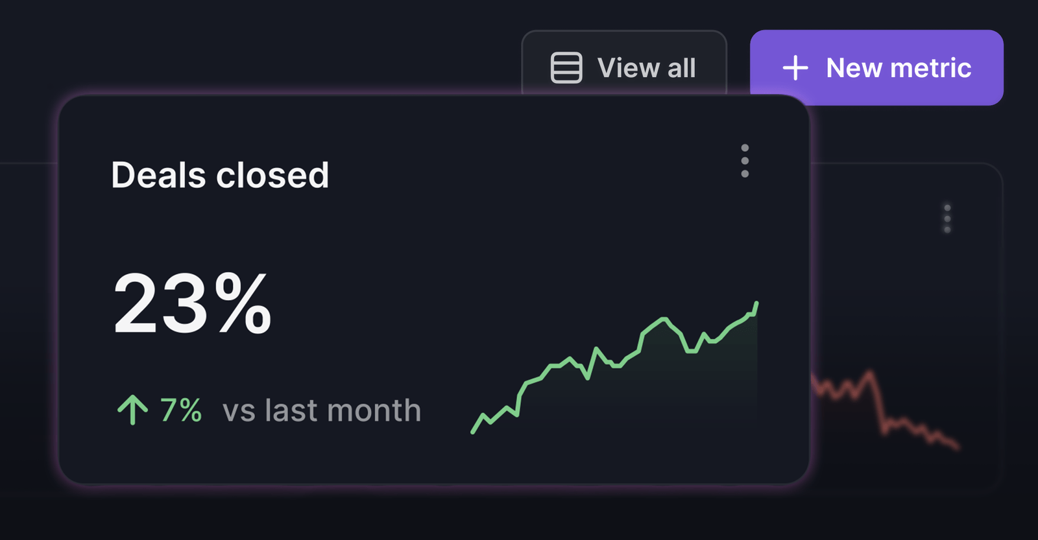Open the dimmed background card's three-dot menu
Image resolution: width=1038 pixels, height=540 pixels.
(x=947, y=218)
